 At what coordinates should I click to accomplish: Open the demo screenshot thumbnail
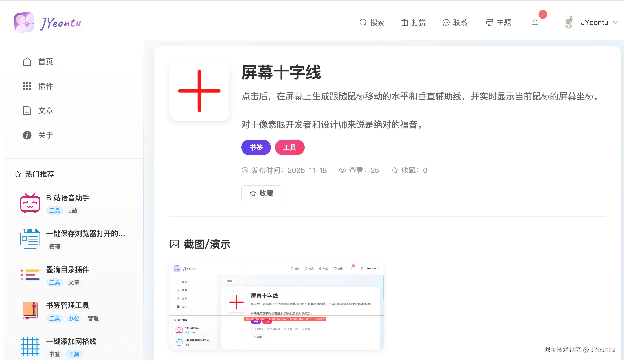point(276,305)
